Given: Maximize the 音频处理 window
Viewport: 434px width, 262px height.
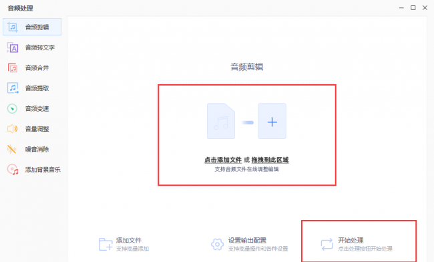Looking at the screenshot, I should point(413,8).
